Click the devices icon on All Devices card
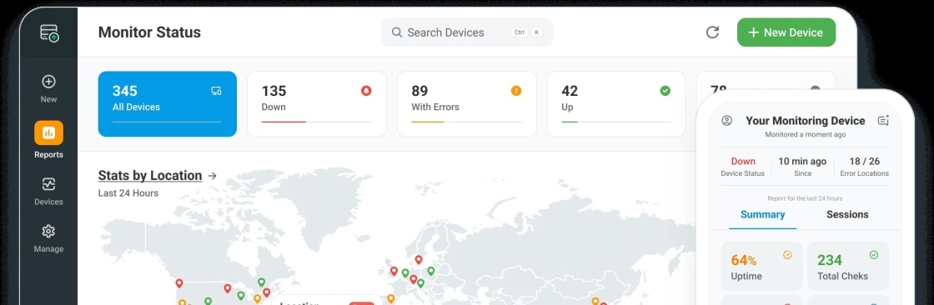Viewport: 934px width, 305px height. (x=216, y=91)
